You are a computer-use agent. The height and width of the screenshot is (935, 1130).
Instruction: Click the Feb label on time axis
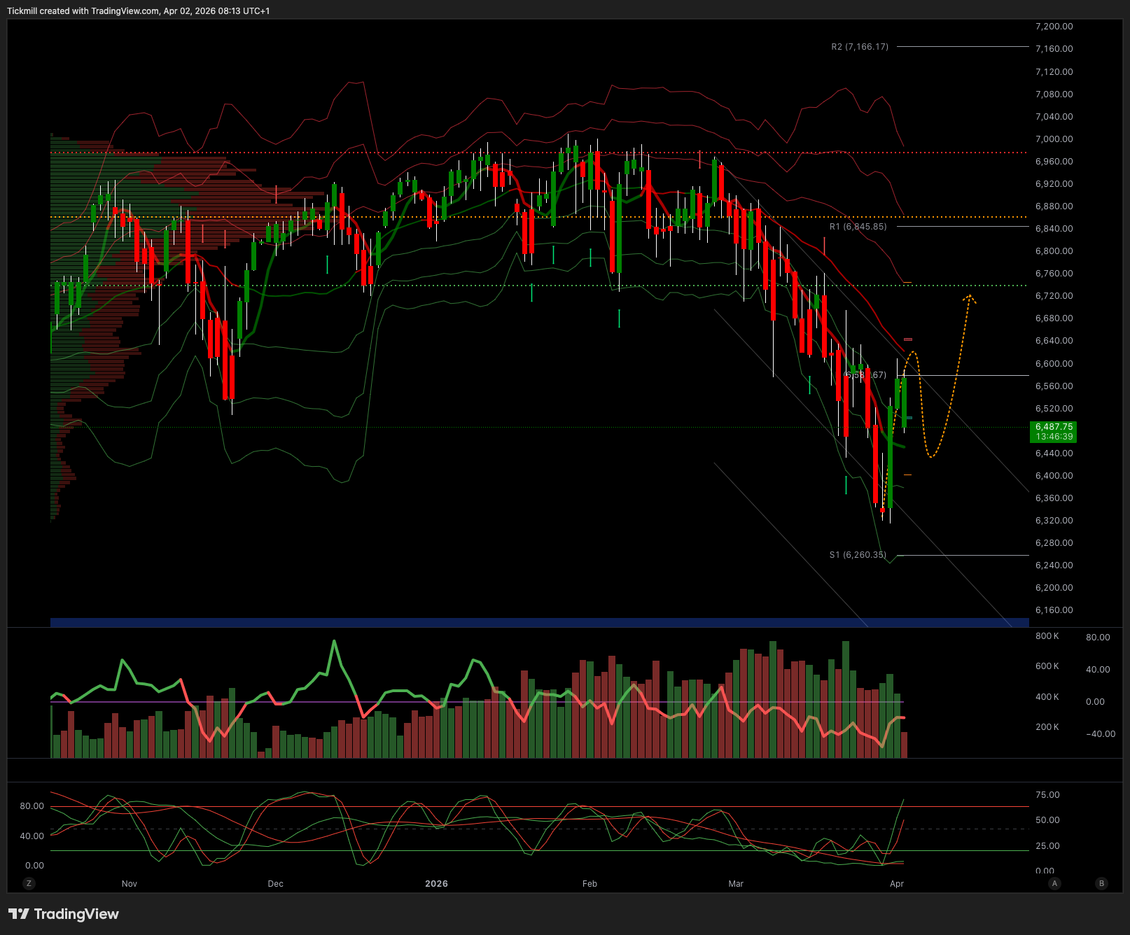(x=590, y=884)
